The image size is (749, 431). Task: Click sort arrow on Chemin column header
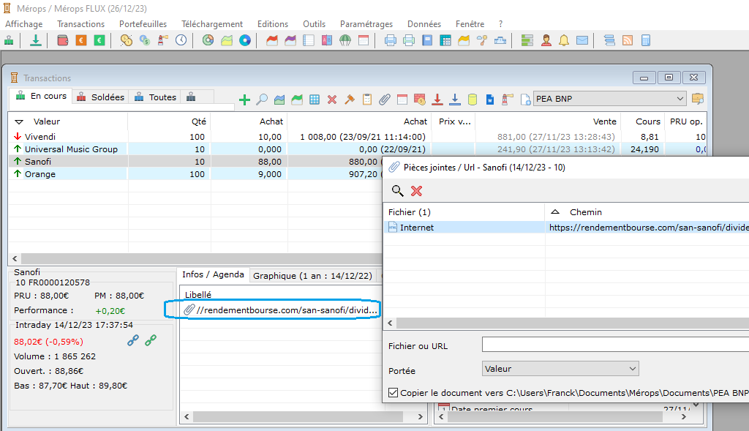click(555, 211)
